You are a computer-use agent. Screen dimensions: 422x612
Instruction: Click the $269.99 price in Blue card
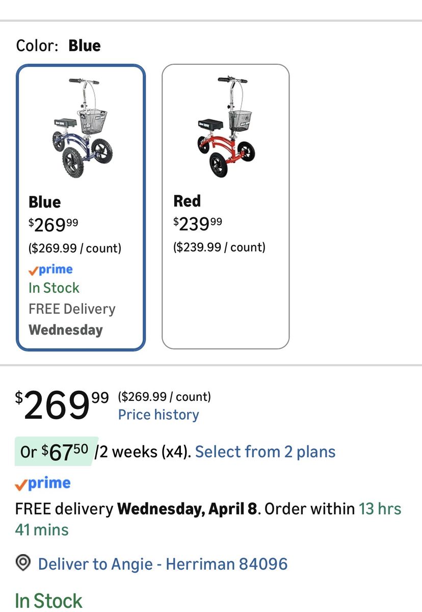(x=54, y=224)
